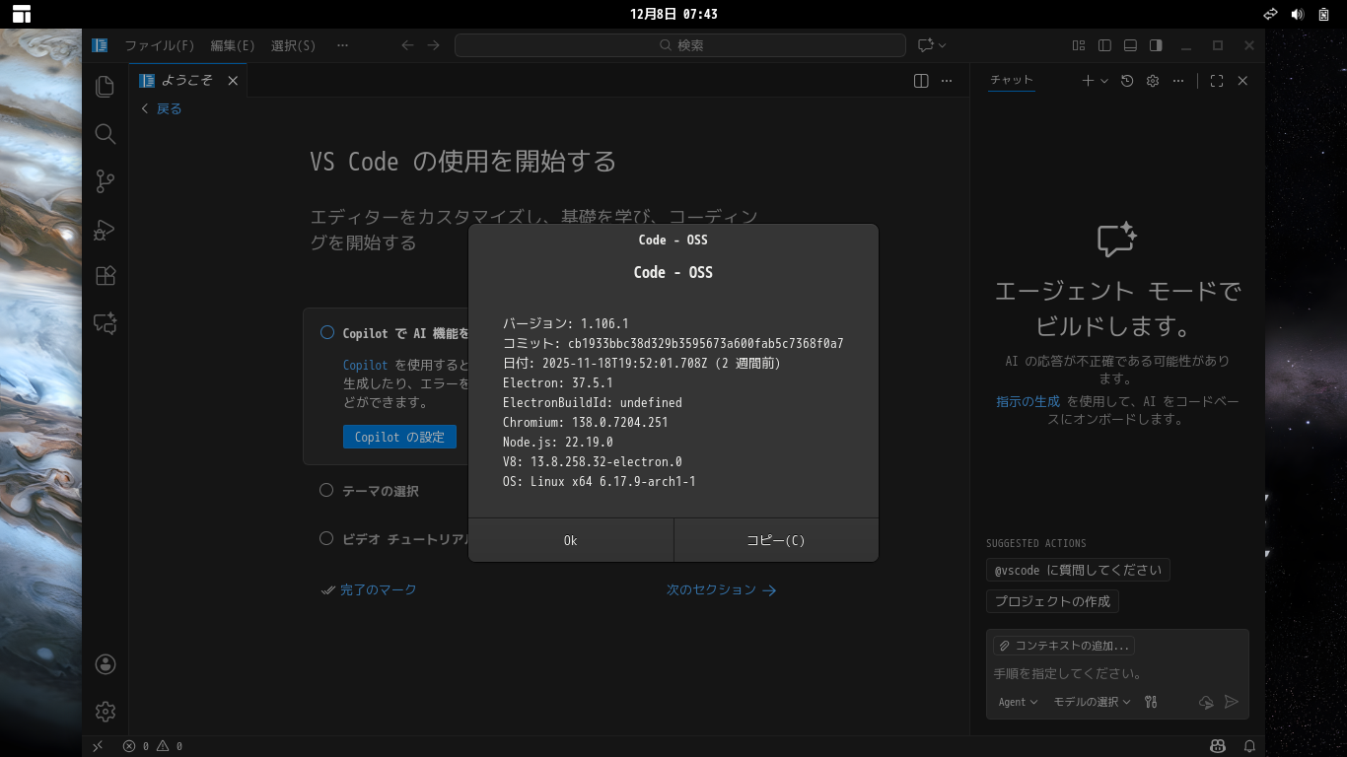Switch to the チャット tab
The height and width of the screenshot is (757, 1347).
pyautogui.click(x=1012, y=80)
